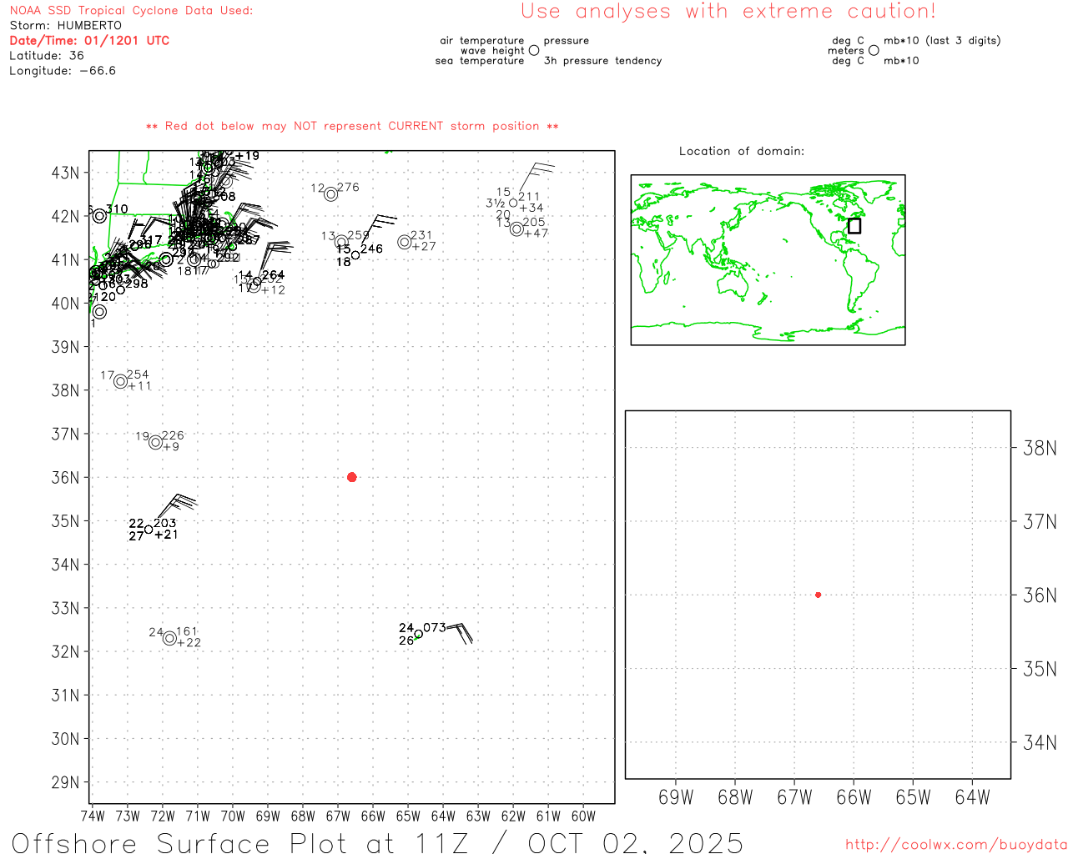Click the black domain box on world map

pos(854,226)
